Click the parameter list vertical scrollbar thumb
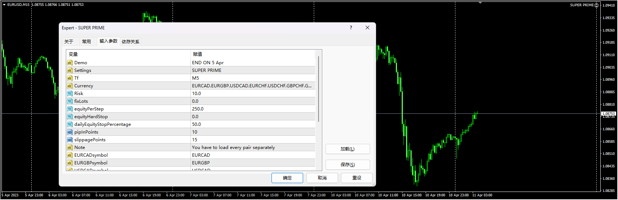Screen dimensions: 618x200 [319, 89]
